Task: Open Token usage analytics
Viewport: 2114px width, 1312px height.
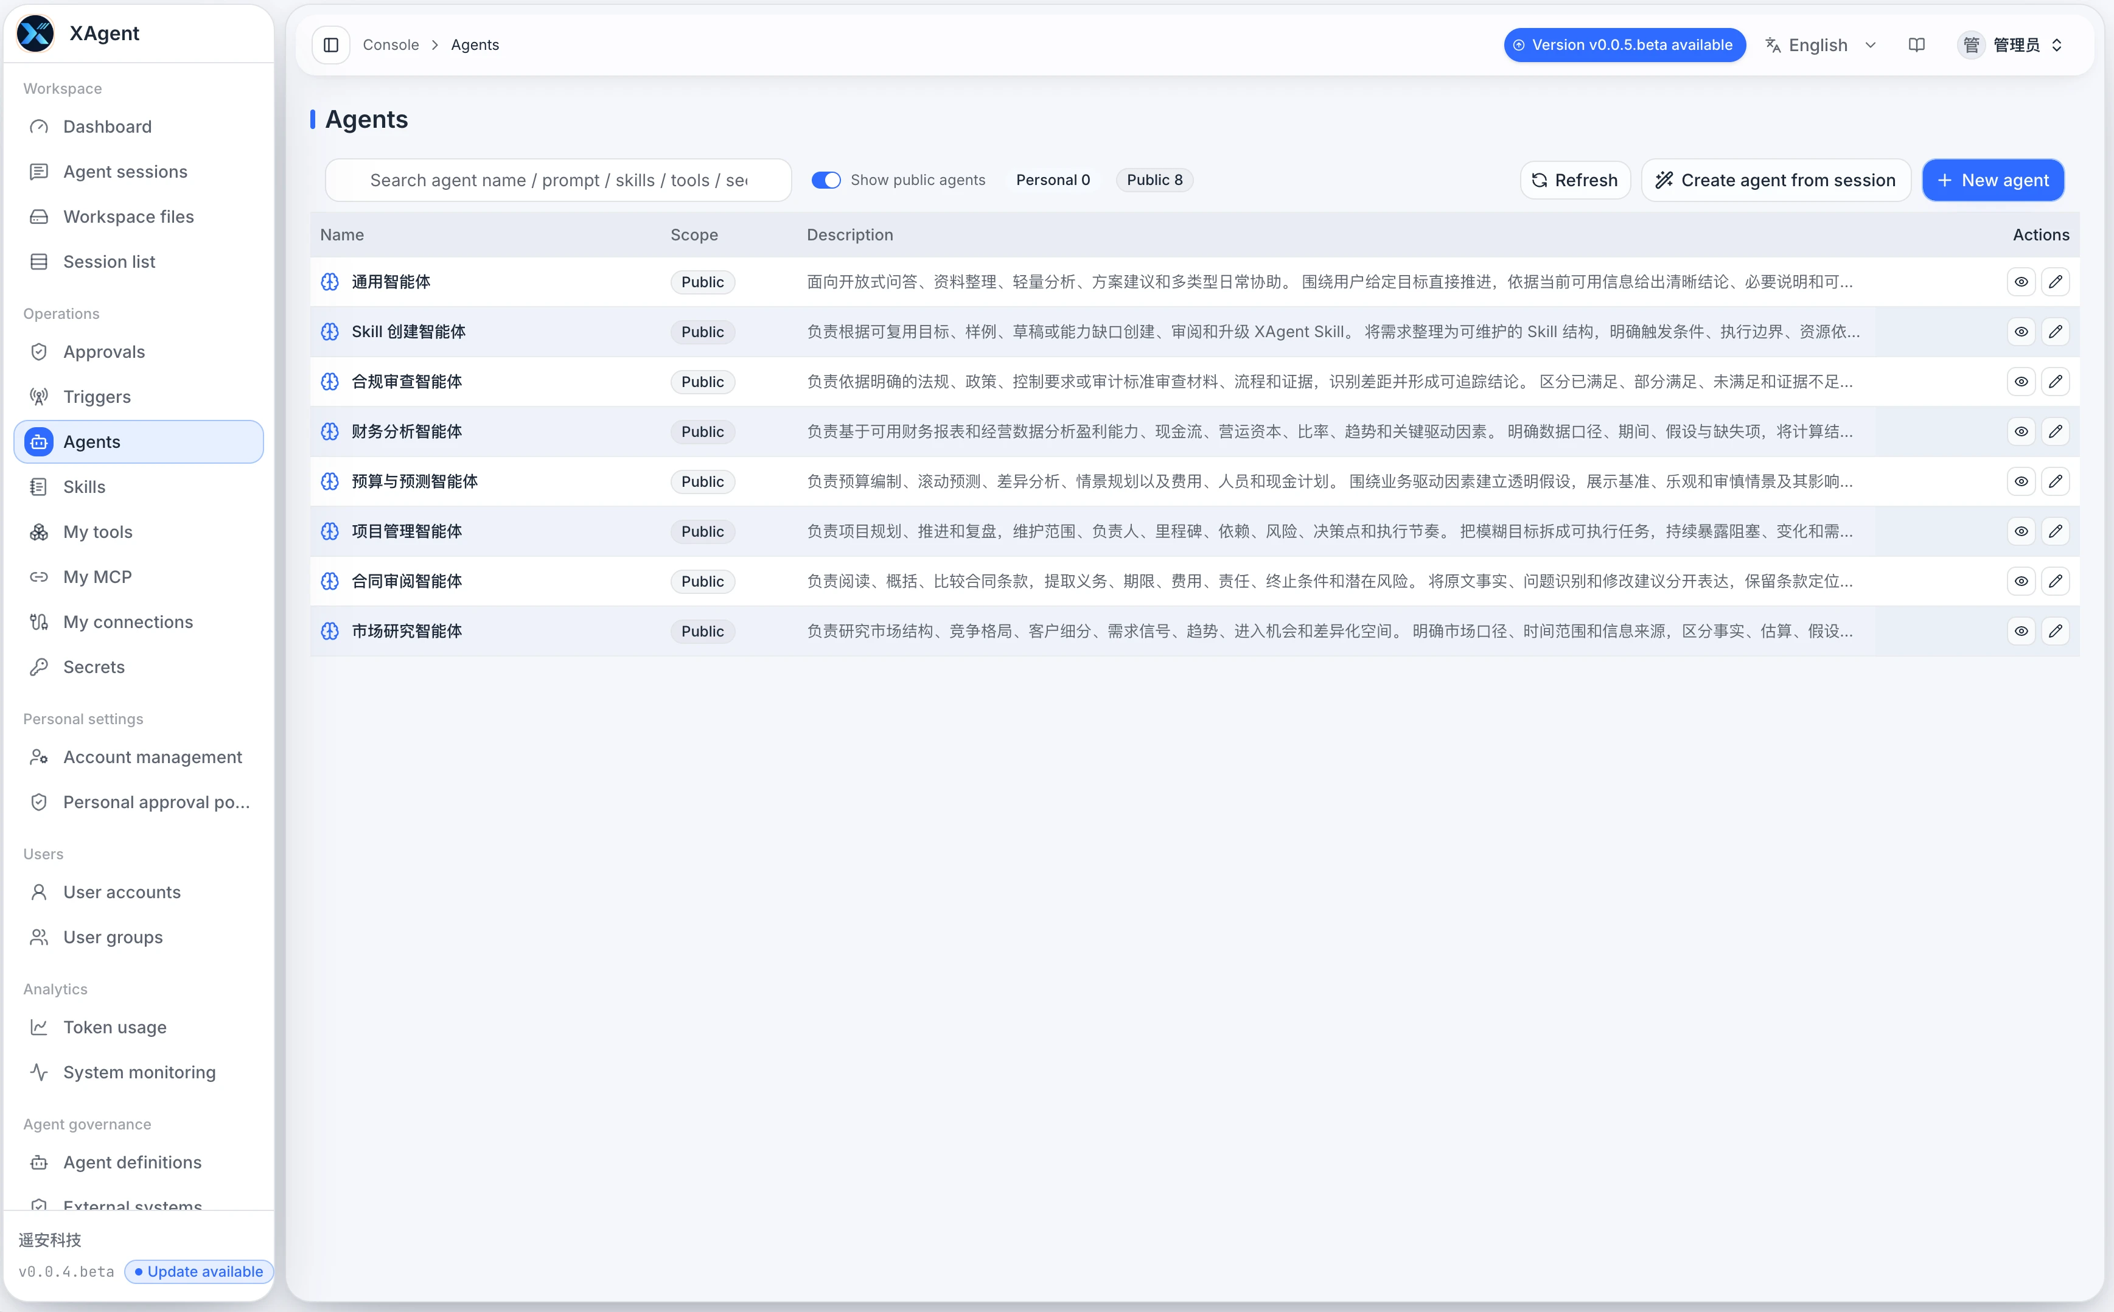Action: coord(139,1027)
